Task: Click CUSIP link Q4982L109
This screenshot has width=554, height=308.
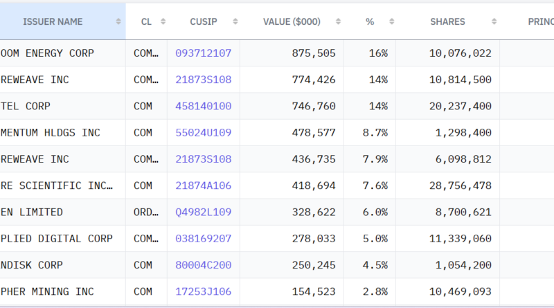Action: [203, 212]
